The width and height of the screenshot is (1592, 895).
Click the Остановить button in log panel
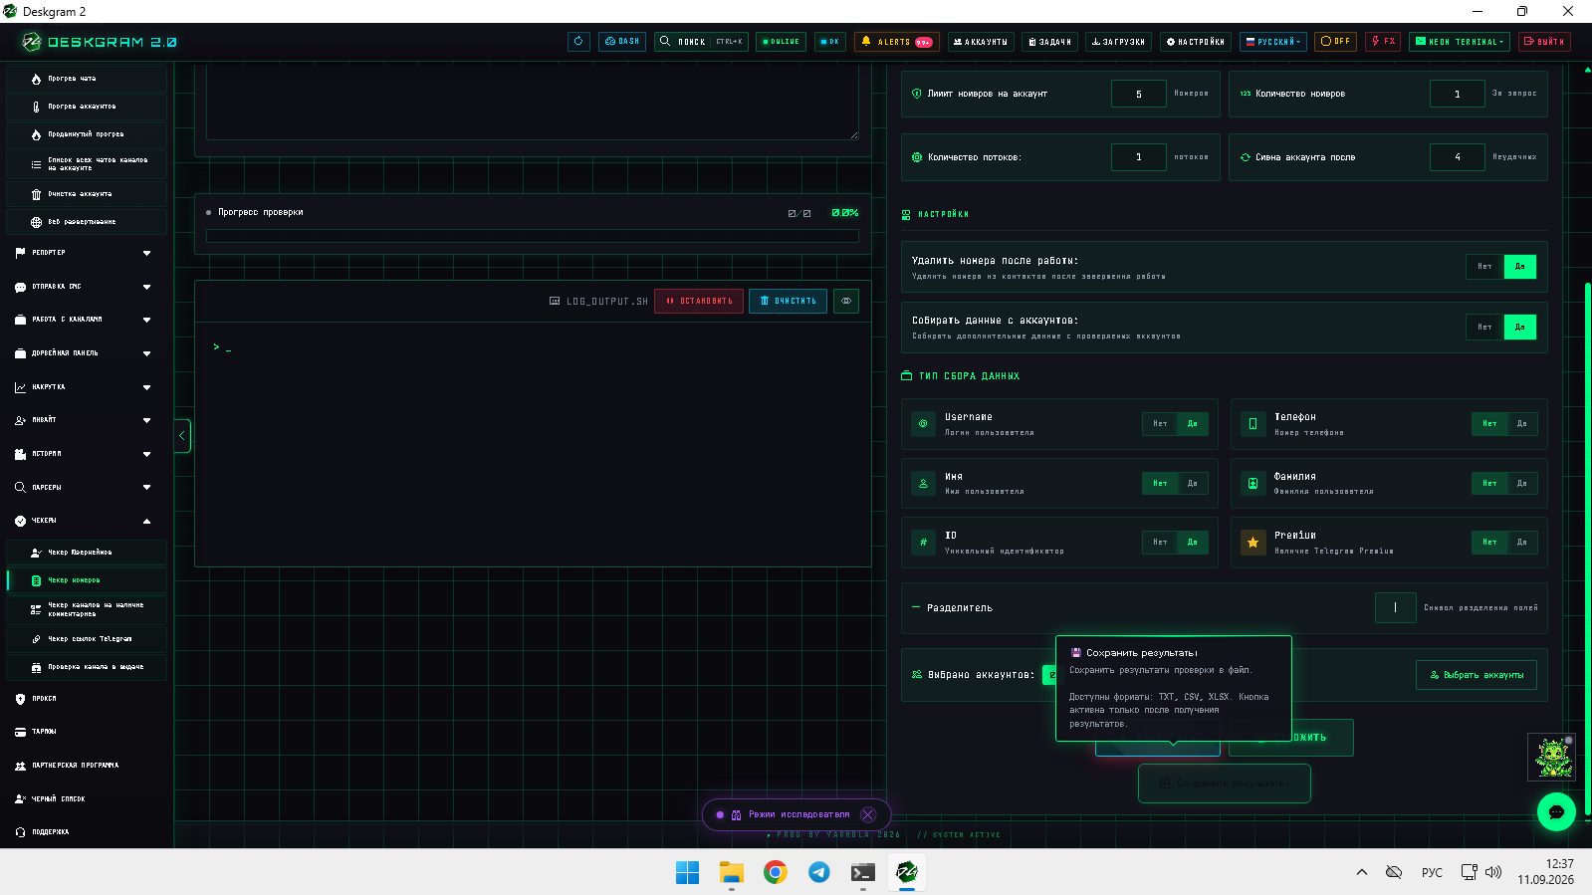pos(699,301)
